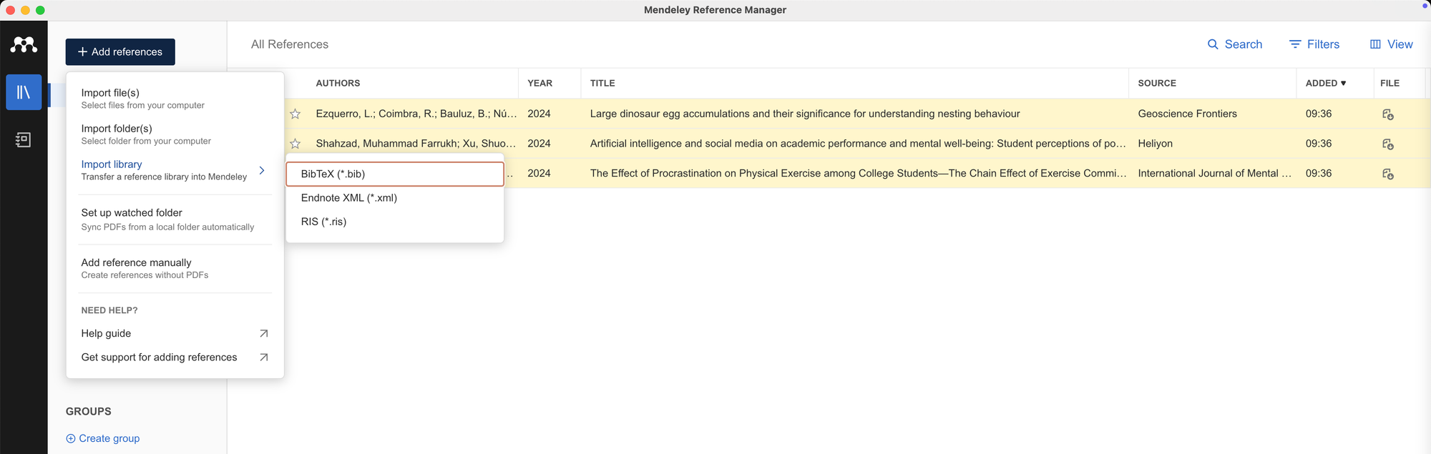Click 09:36 added time in Heliyon row
The image size is (1431, 454).
[x=1319, y=144]
